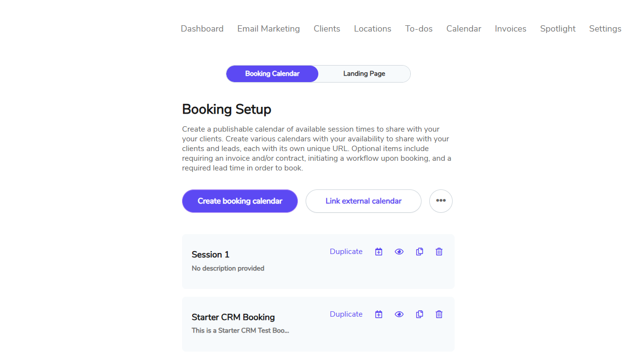This screenshot has height=356, width=641.
Task: Delete Starter CRM Booking with the trash icon
Action: [439, 314]
